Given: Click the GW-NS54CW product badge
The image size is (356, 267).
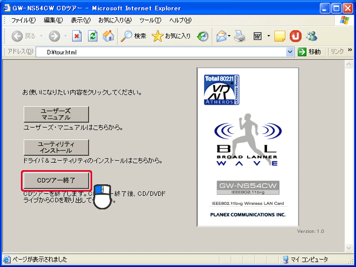Looking at the screenshot, I should point(248,187).
